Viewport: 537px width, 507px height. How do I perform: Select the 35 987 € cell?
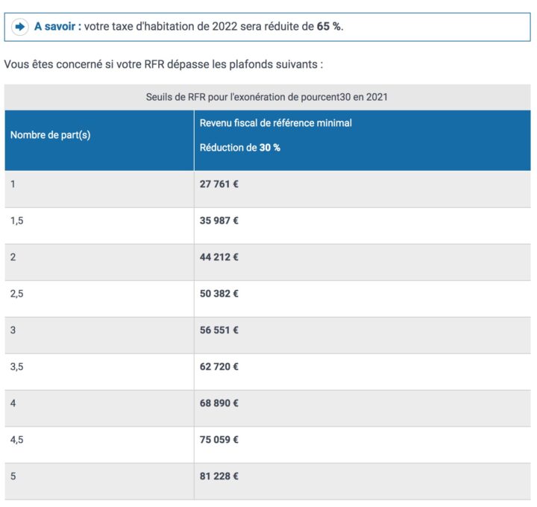click(x=219, y=221)
